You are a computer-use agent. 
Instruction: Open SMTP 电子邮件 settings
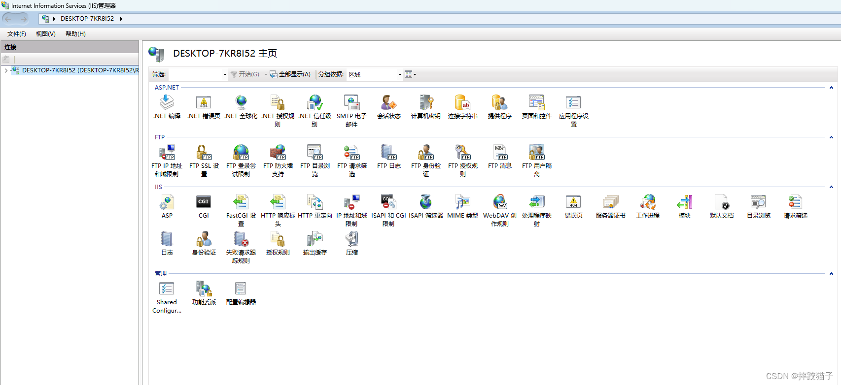click(x=351, y=111)
